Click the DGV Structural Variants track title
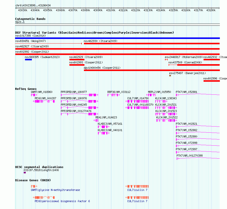 (95, 33)
